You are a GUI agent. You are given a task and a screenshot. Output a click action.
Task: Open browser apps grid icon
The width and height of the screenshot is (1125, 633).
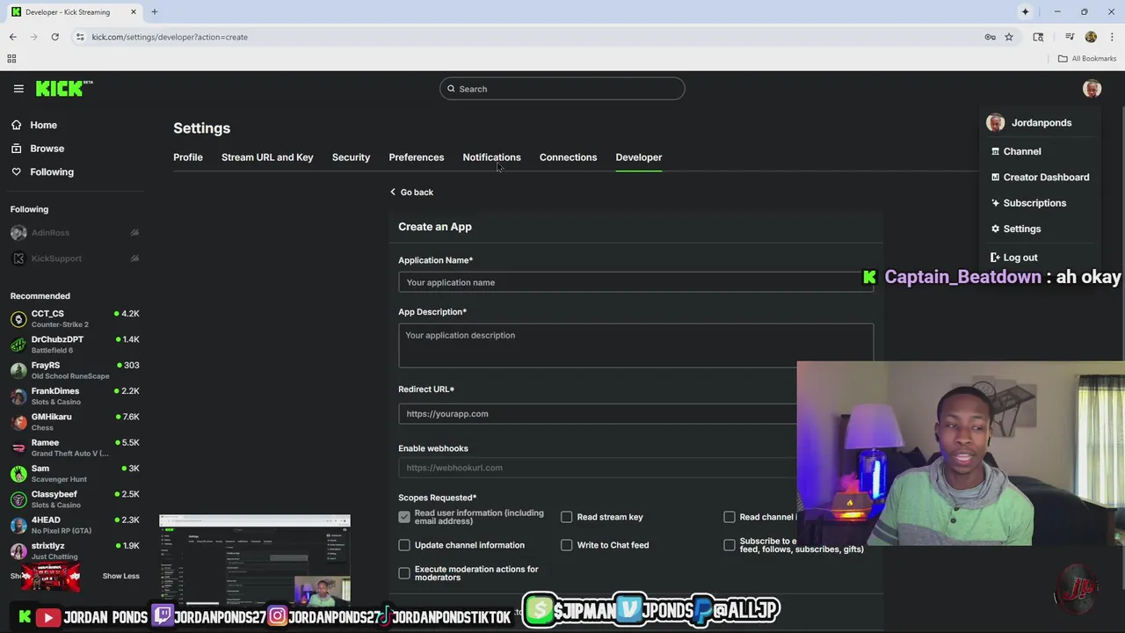[11, 59]
